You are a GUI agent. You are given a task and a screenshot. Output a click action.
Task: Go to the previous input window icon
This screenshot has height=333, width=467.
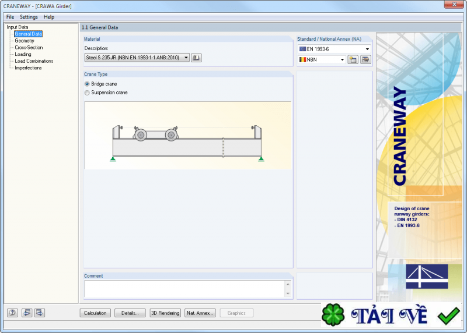(27, 313)
